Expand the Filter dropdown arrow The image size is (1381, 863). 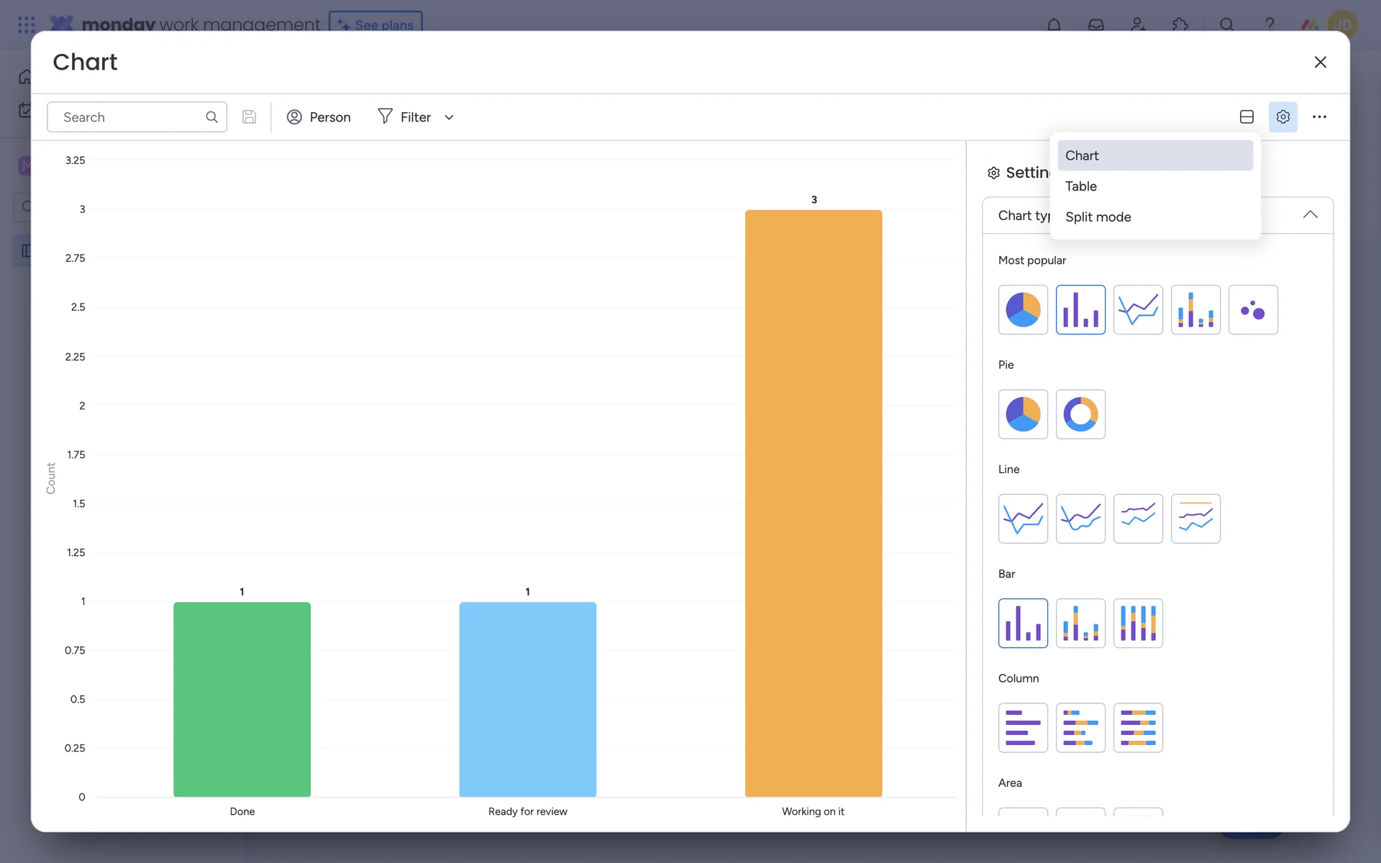(449, 117)
